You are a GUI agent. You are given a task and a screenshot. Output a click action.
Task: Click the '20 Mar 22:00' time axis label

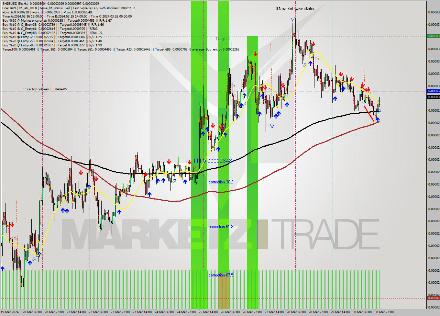pyautogui.click(x=54, y=312)
